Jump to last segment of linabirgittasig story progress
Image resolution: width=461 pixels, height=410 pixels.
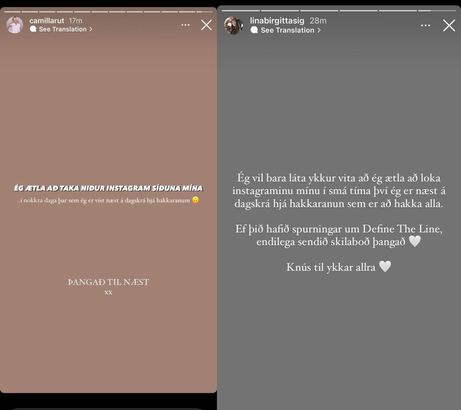(x=437, y=10)
